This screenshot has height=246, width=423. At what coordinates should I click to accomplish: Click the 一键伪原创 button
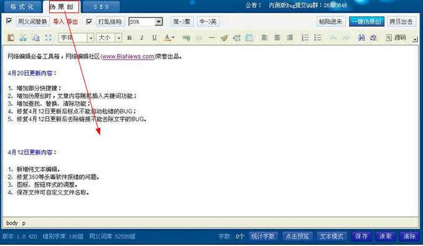(366, 22)
